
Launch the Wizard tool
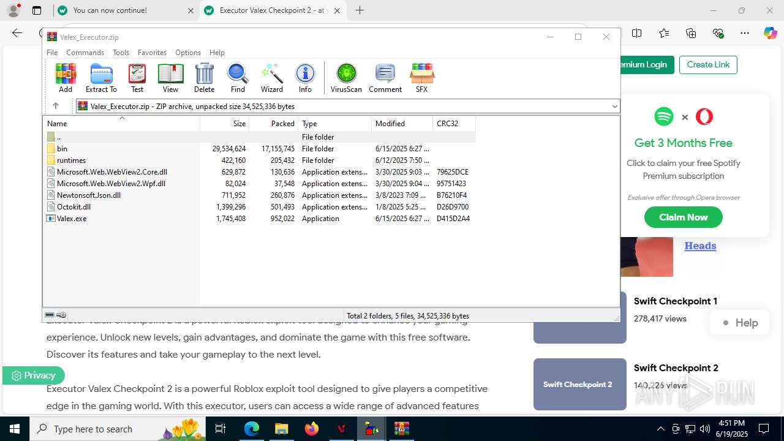coord(272,78)
